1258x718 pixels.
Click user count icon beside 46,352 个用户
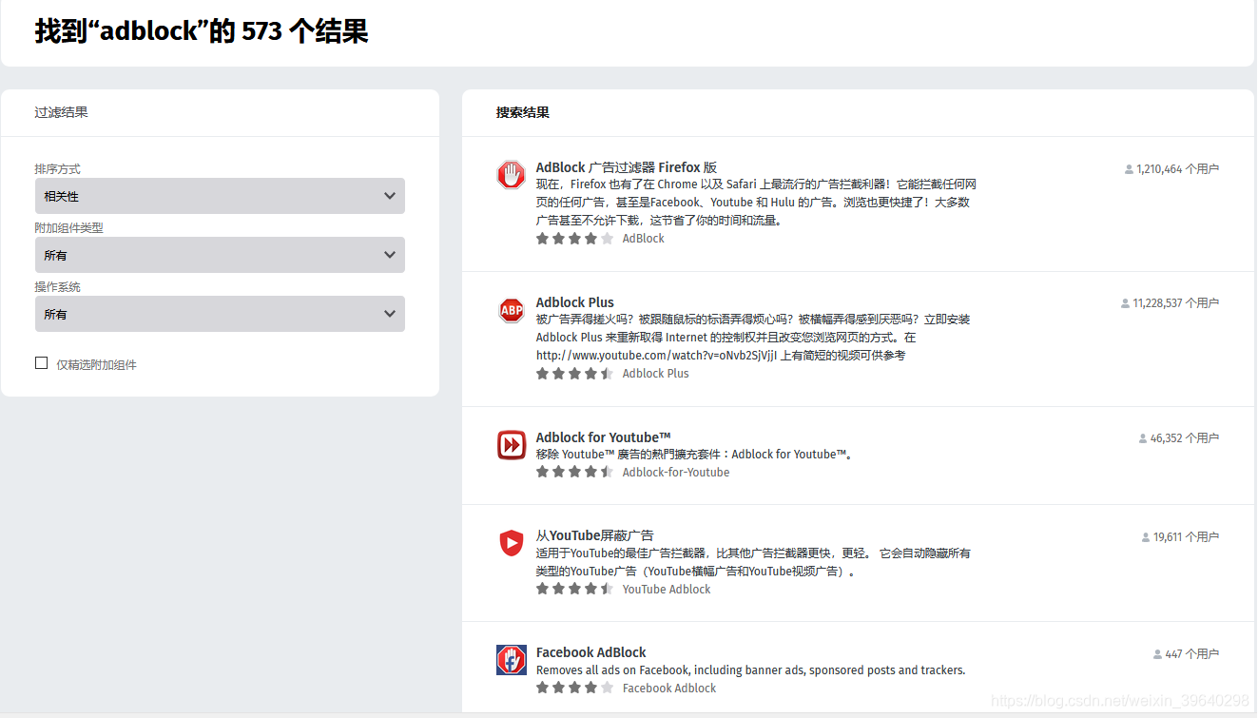(1143, 438)
